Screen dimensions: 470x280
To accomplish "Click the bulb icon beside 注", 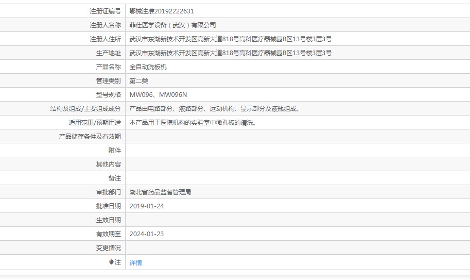I will pos(111,262).
